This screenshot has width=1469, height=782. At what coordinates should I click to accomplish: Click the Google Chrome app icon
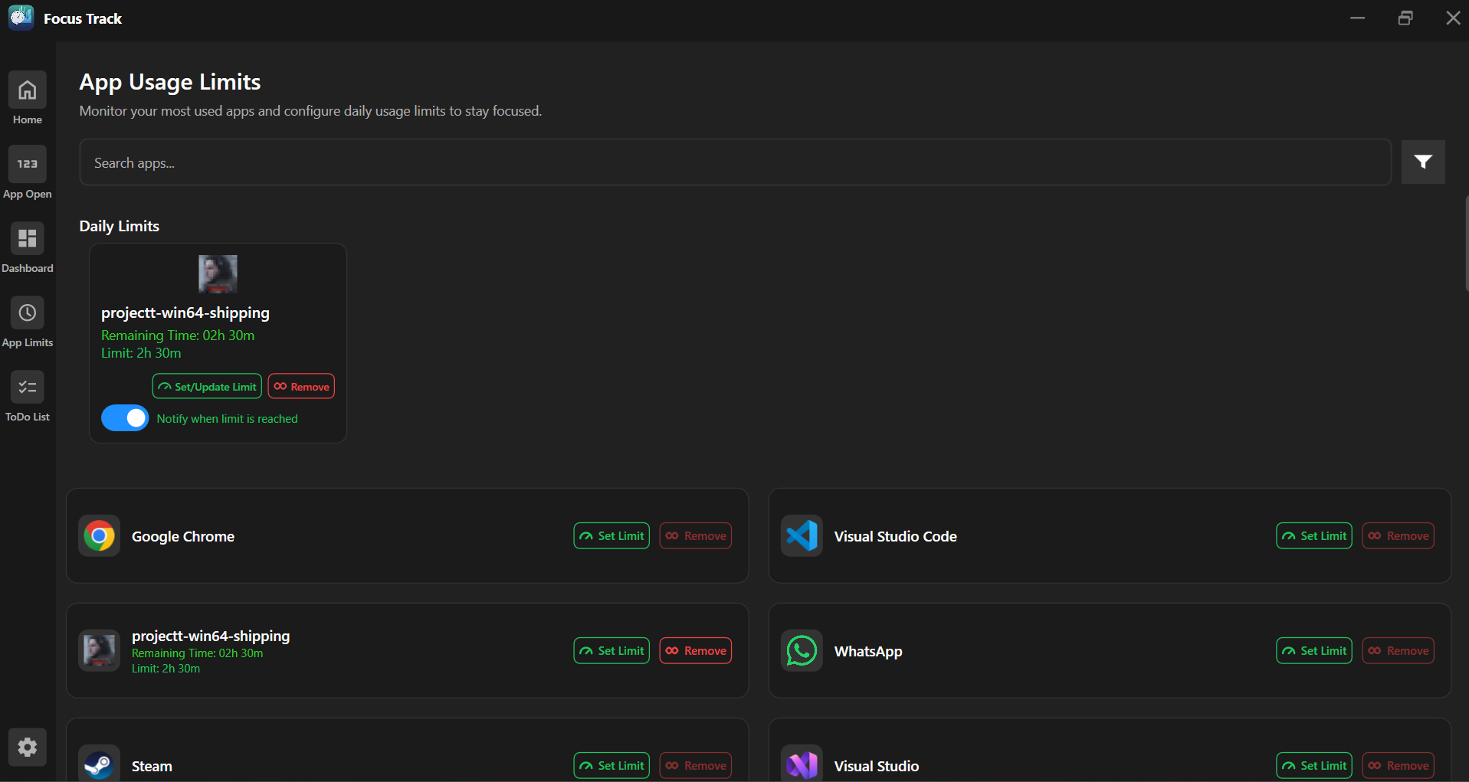tap(99, 535)
